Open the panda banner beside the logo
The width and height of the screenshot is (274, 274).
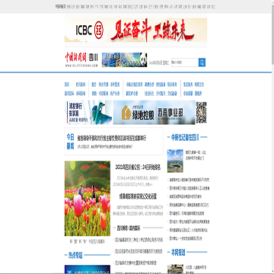(x=124, y=60)
